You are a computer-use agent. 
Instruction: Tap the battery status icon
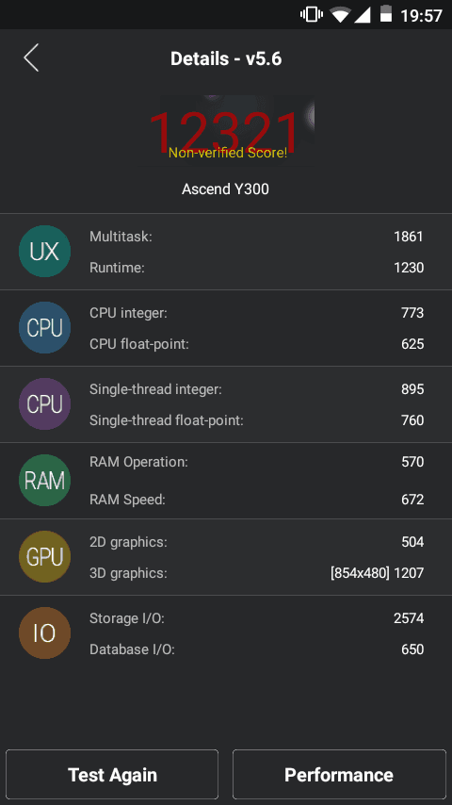point(386,14)
